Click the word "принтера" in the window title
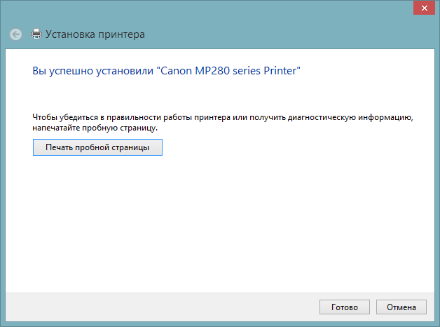The width and height of the screenshot is (440, 327). tap(121, 34)
